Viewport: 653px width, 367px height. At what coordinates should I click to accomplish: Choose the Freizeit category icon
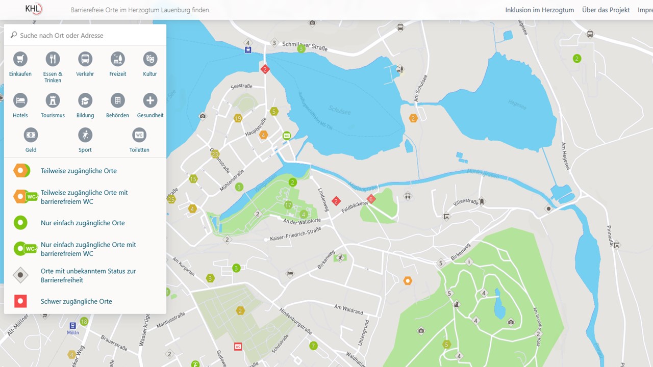click(x=118, y=59)
